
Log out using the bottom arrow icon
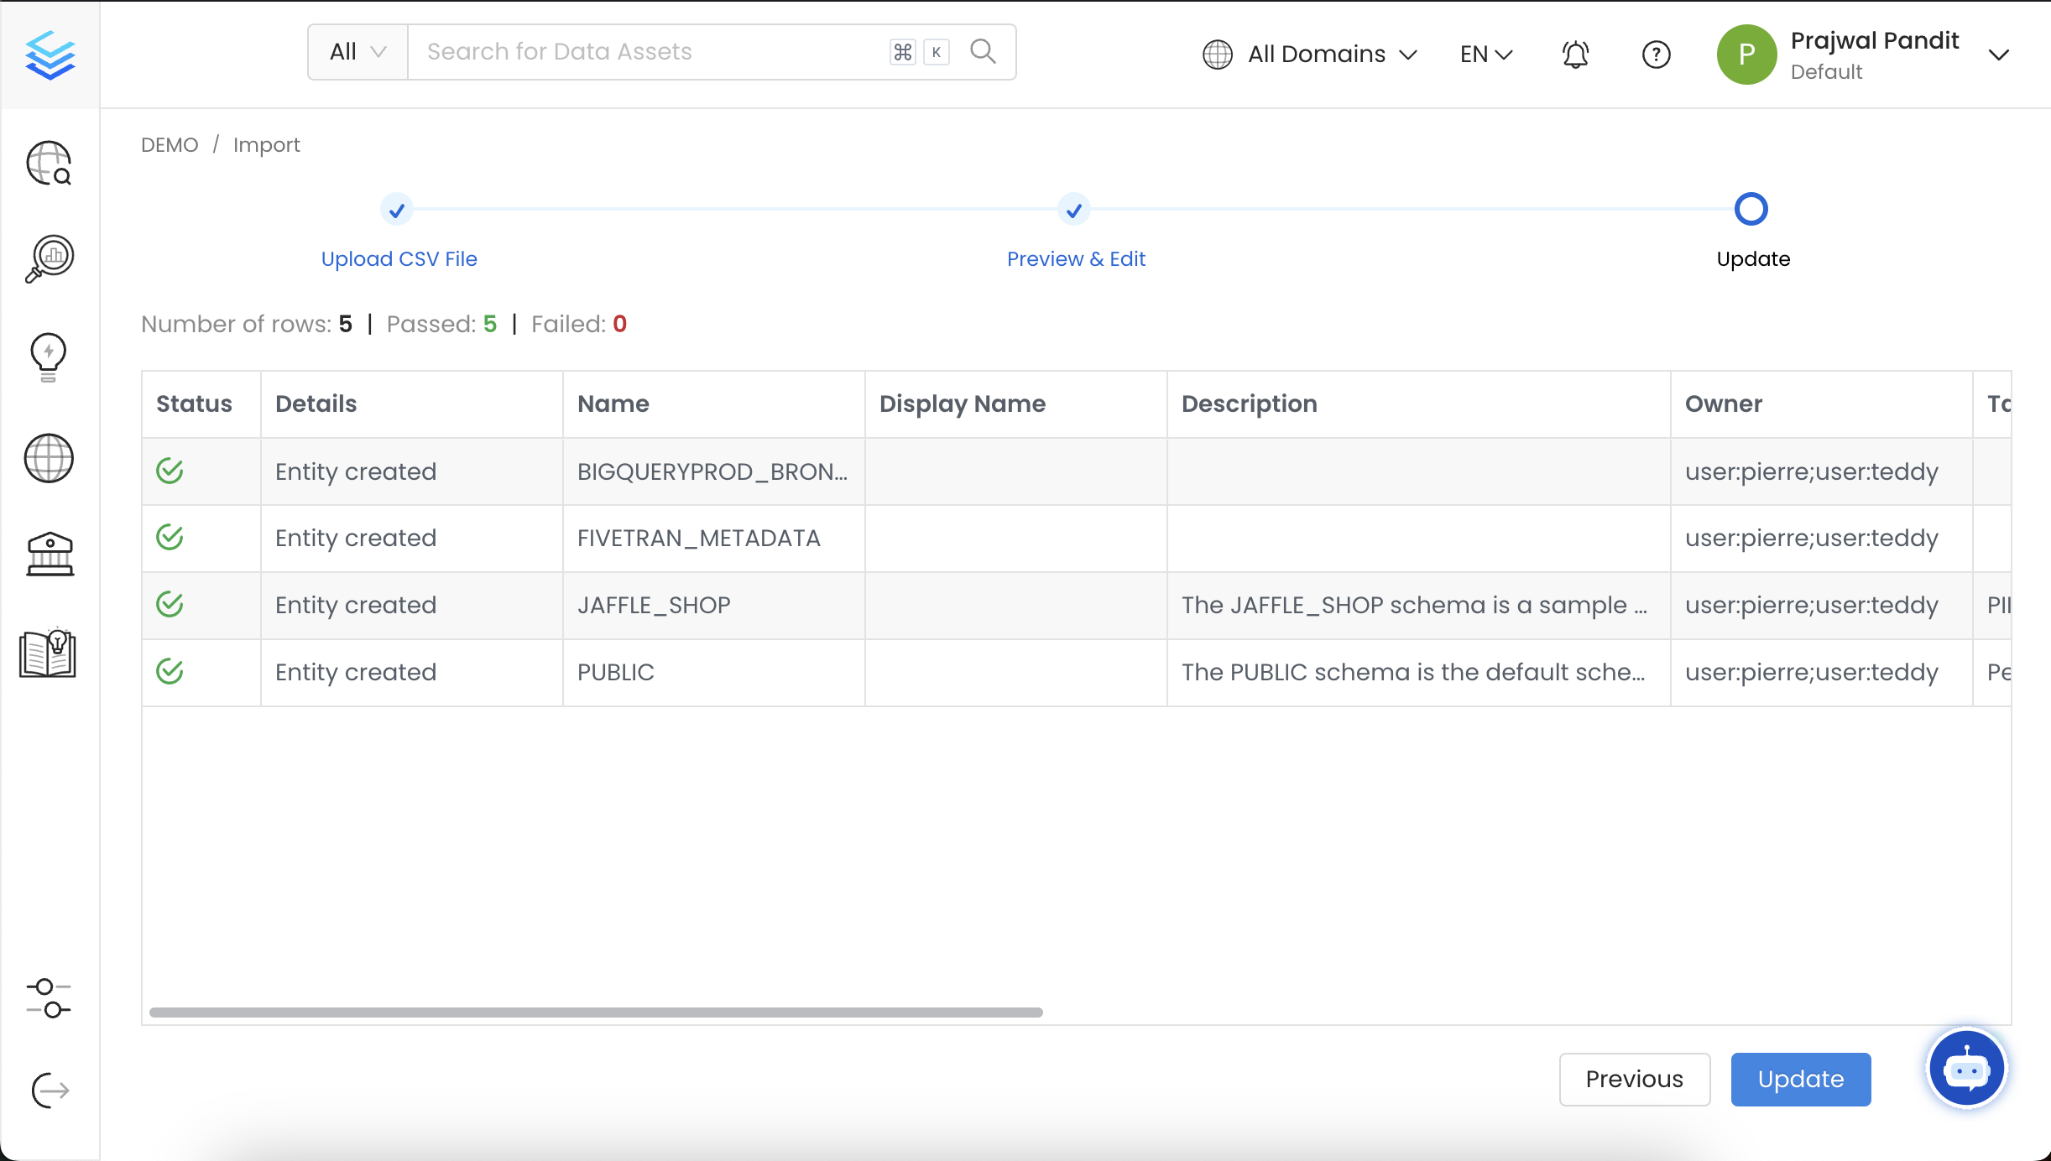click(x=48, y=1090)
